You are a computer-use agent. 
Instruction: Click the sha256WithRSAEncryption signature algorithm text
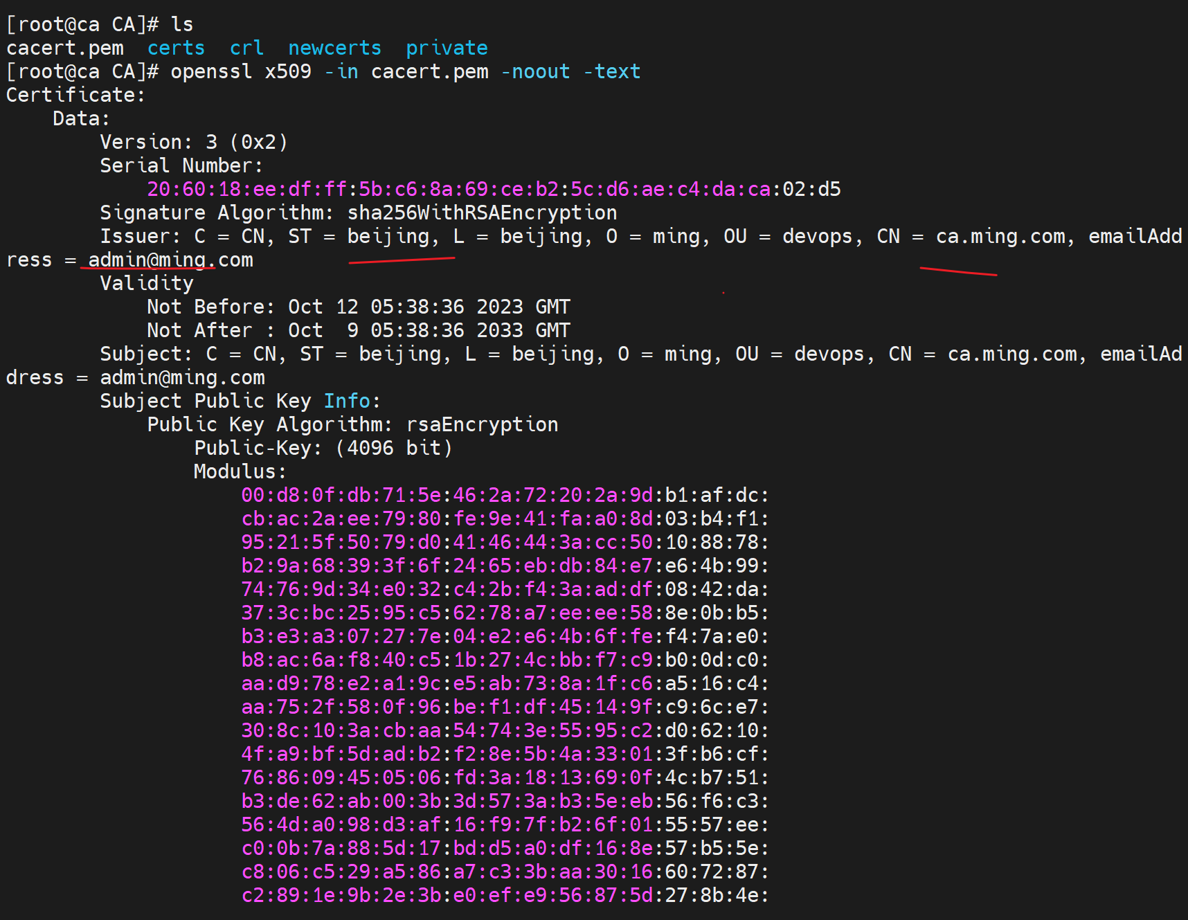coord(482,213)
